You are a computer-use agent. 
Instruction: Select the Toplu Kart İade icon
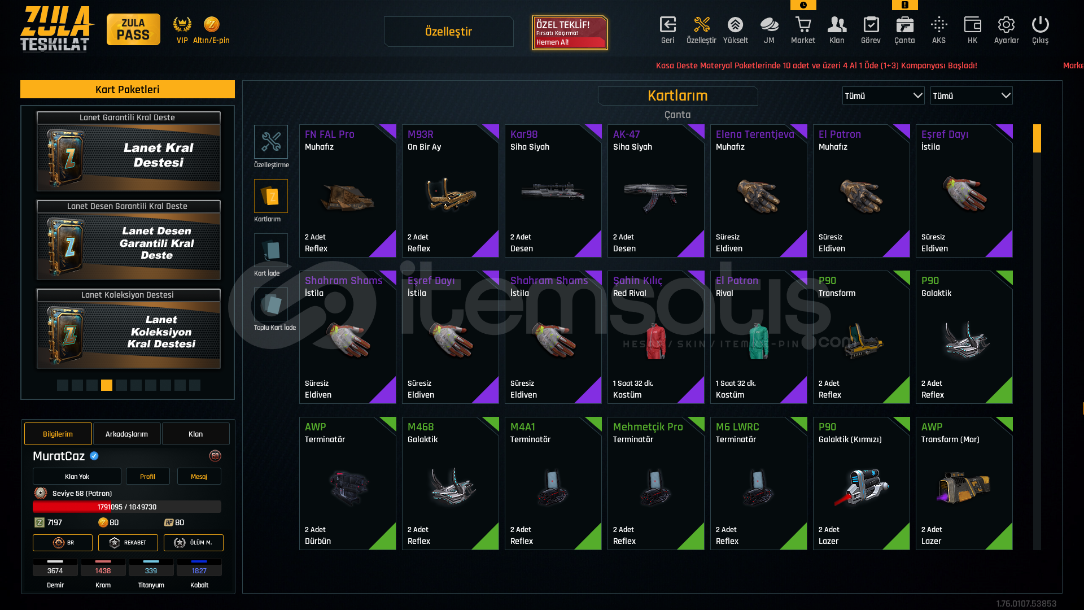(271, 304)
